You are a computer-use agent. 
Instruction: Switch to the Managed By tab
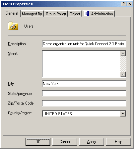(32, 14)
